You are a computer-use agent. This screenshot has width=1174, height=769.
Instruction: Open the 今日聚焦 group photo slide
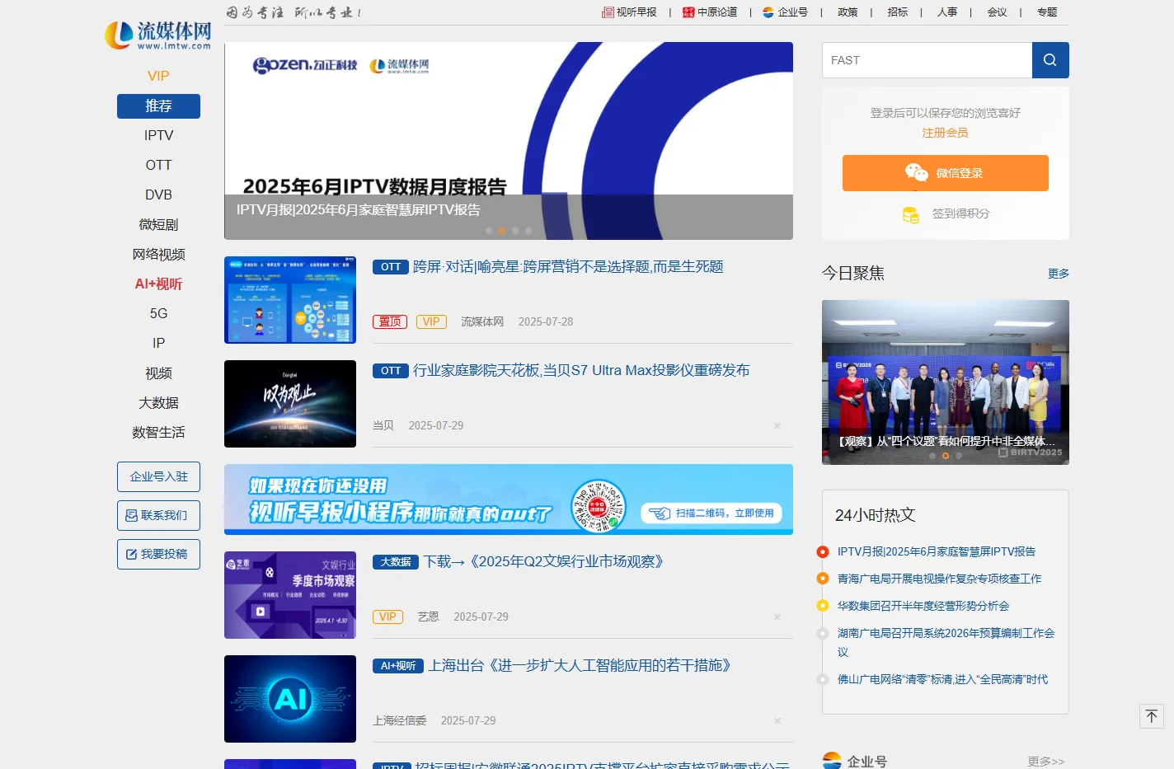coord(946,382)
